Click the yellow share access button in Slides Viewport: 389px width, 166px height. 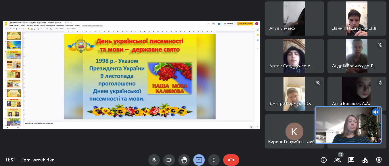(x=245, y=24)
